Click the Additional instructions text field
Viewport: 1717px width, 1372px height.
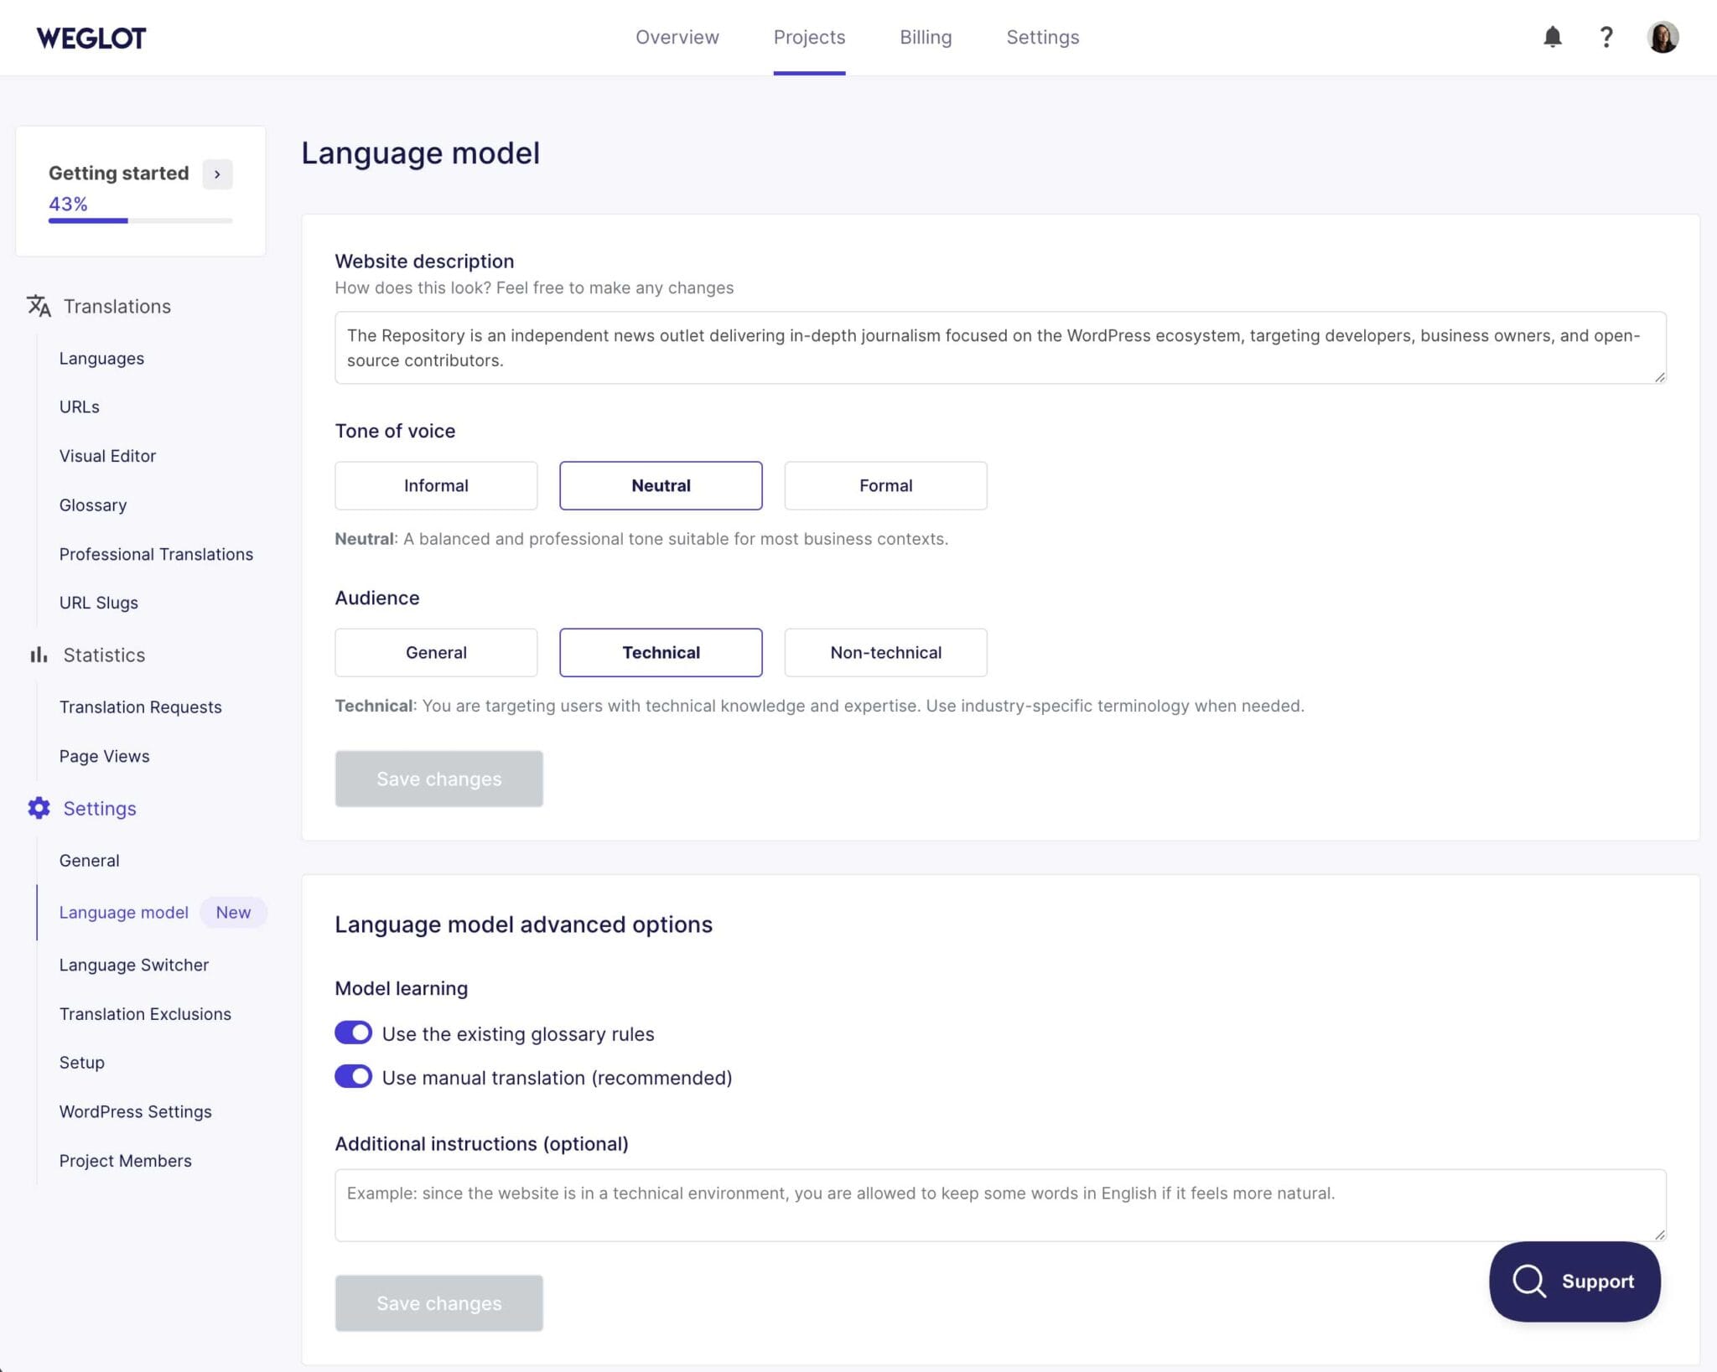(x=999, y=1204)
